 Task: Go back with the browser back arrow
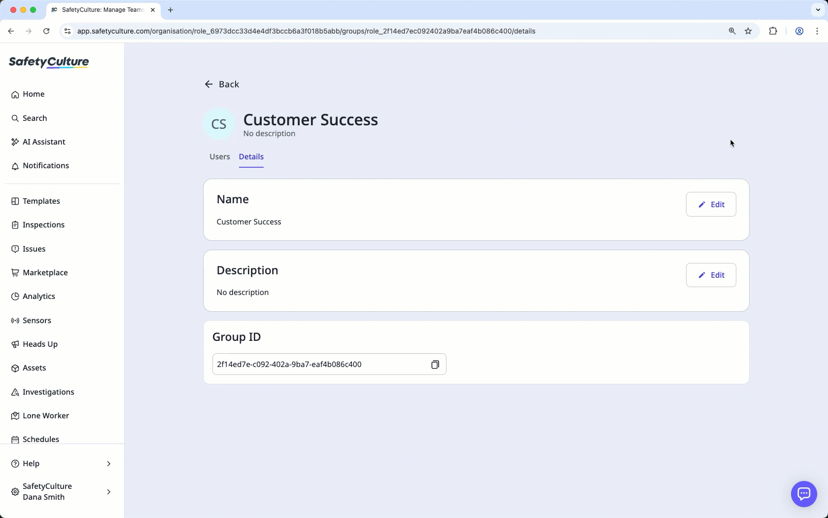[x=11, y=31]
